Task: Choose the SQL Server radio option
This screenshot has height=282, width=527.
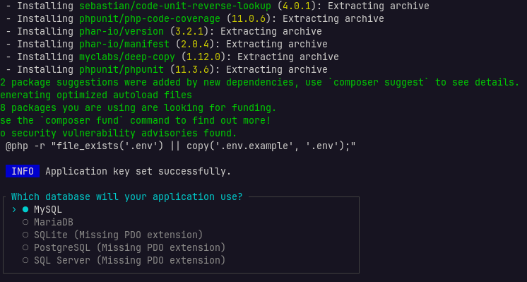Action: coord(25,260)
